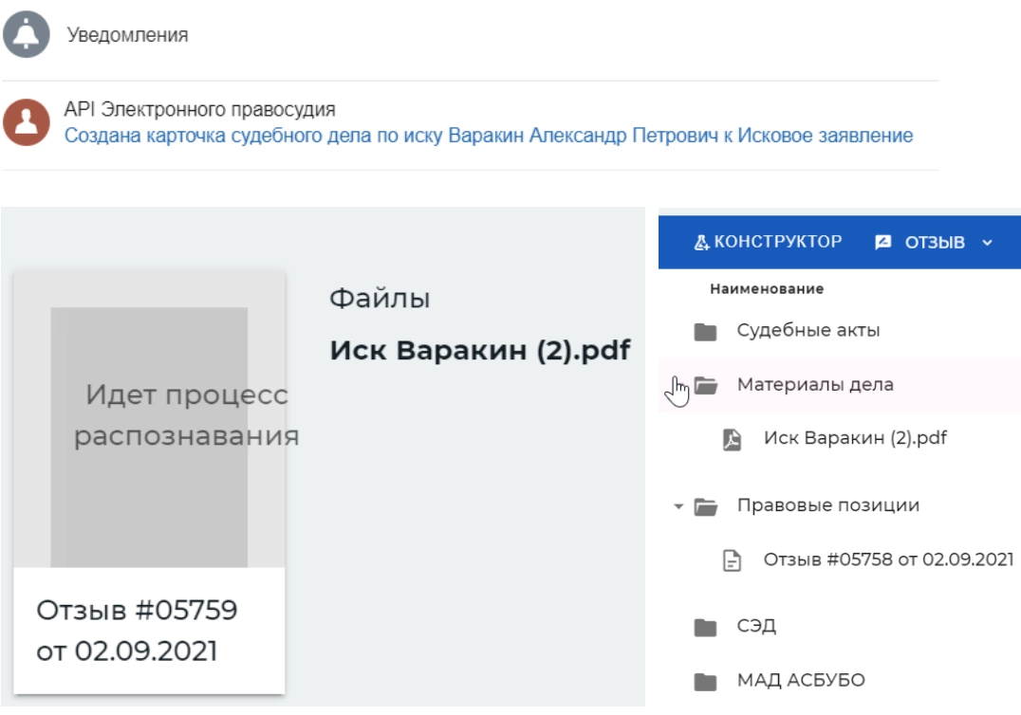Select the Материалы дела tree item
The height and width of the screenshot is (715, 1021).
click(815, 385)
